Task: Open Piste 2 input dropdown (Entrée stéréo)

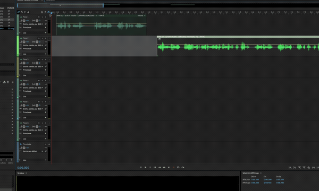Action: tap(32, 45)
